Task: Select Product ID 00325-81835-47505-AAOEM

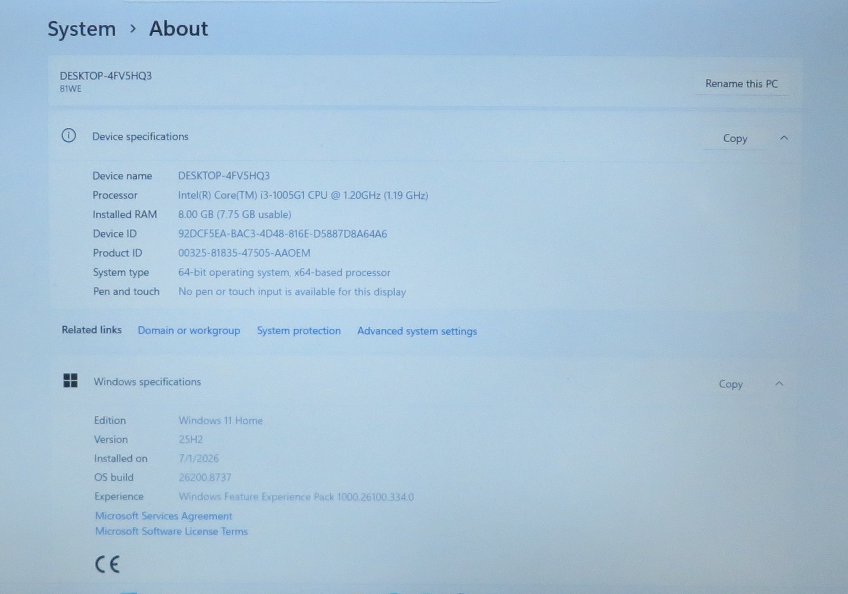Action: [x=244, y=253]
